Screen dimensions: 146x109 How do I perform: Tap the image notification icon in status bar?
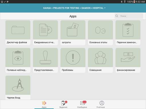tap(2, 2)
